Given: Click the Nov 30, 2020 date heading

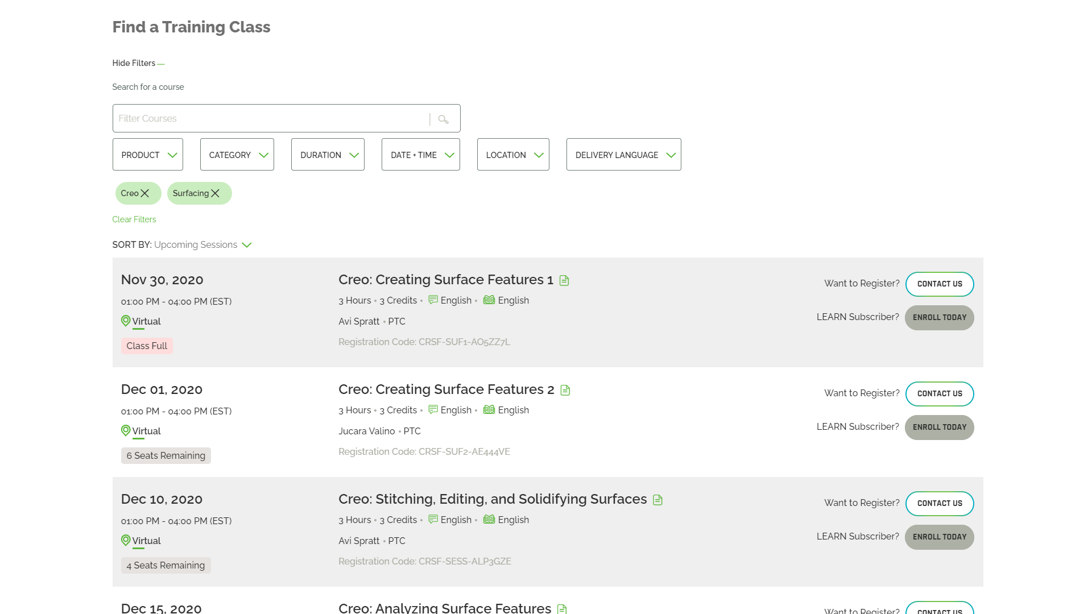Looking at the screenshot, I should click(162, 280).
